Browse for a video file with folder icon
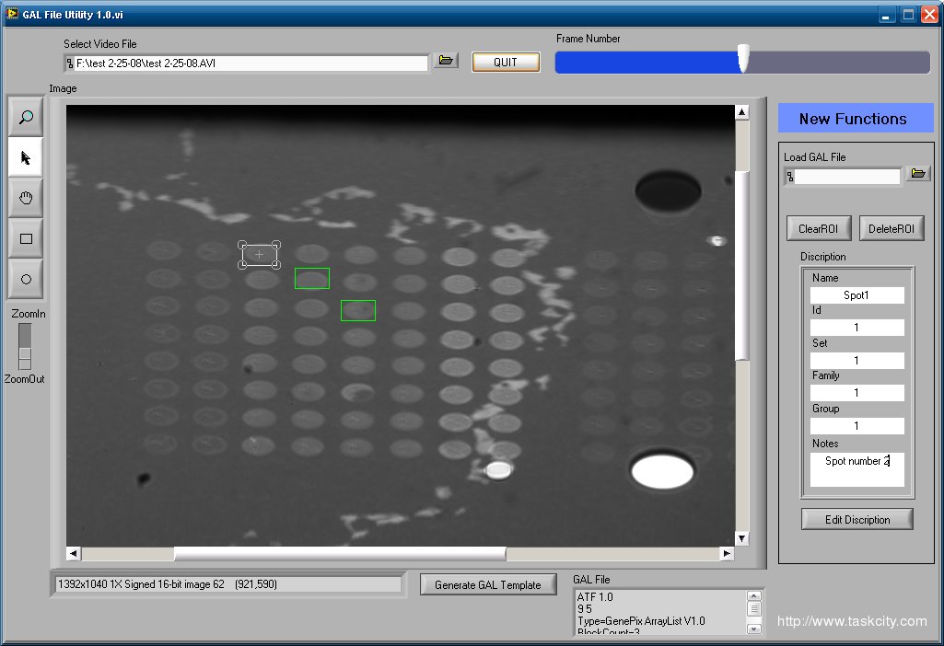Screen dimensions: 944x646 point(446,61)
